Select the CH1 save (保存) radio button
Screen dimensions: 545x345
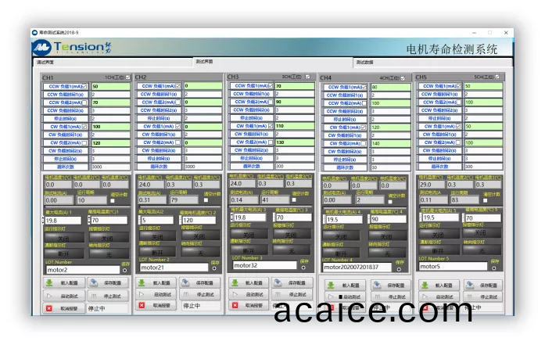[x=125, y=270]
